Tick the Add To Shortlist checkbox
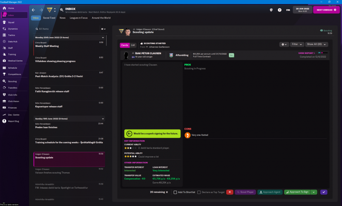 pos(175,192)
